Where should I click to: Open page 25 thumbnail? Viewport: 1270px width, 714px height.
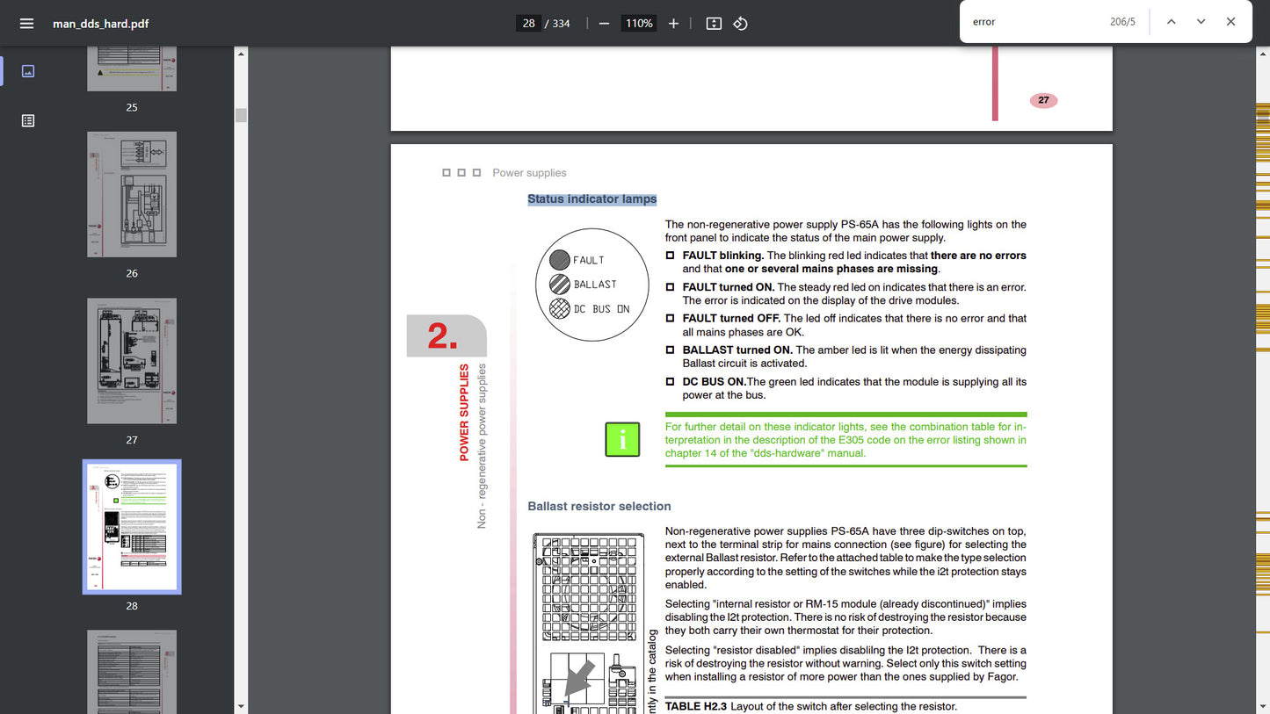pyautogui.click(x=132, y=69)
